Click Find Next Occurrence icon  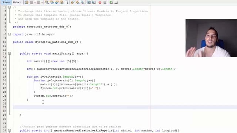(57, 3)
